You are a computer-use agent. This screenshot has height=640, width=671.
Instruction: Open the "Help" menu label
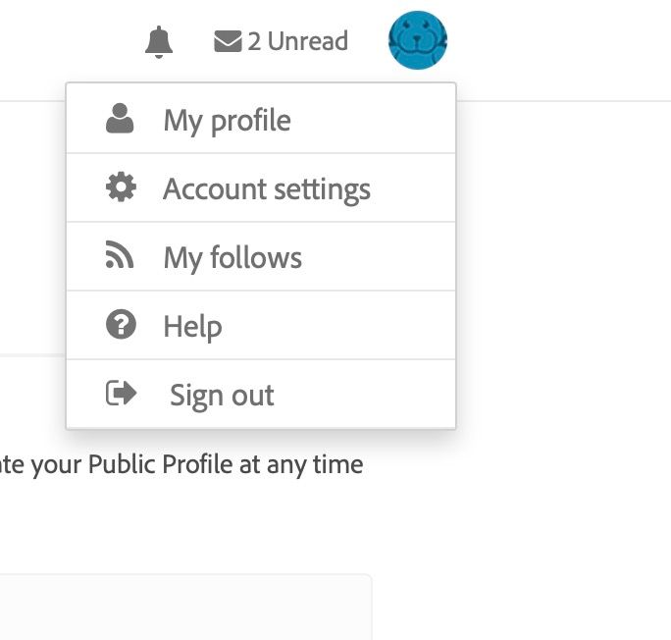(x=192, y=327)
